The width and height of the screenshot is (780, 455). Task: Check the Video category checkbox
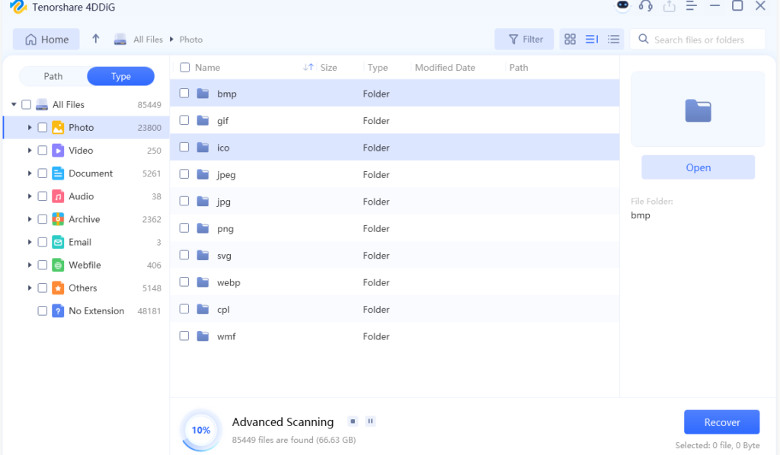click(x=43, y=151)
